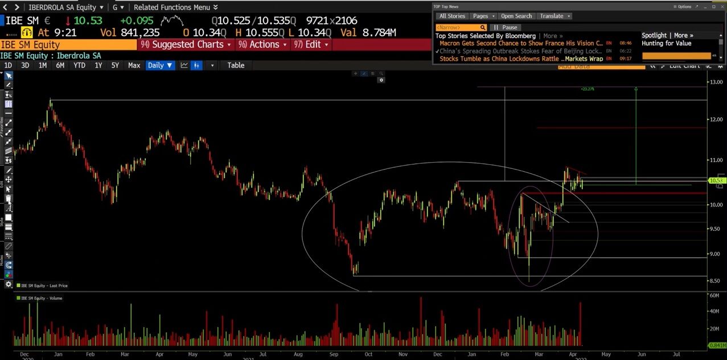Click the yellow gauge alert icon

(x=27, y=32)
